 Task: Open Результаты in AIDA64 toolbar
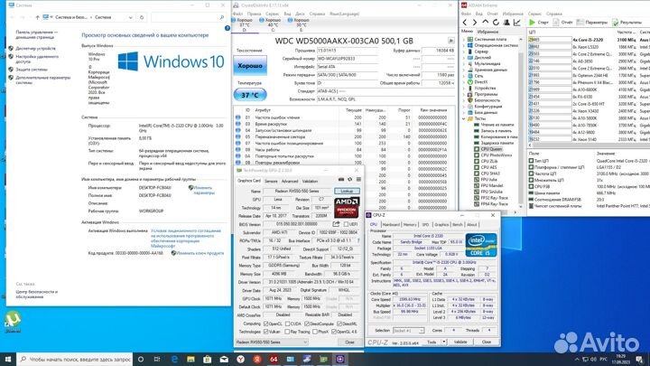click(627, 23)
